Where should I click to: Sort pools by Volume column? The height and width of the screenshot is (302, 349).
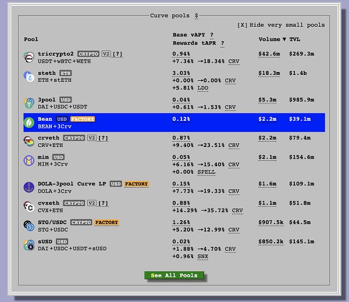pos(272,39)
